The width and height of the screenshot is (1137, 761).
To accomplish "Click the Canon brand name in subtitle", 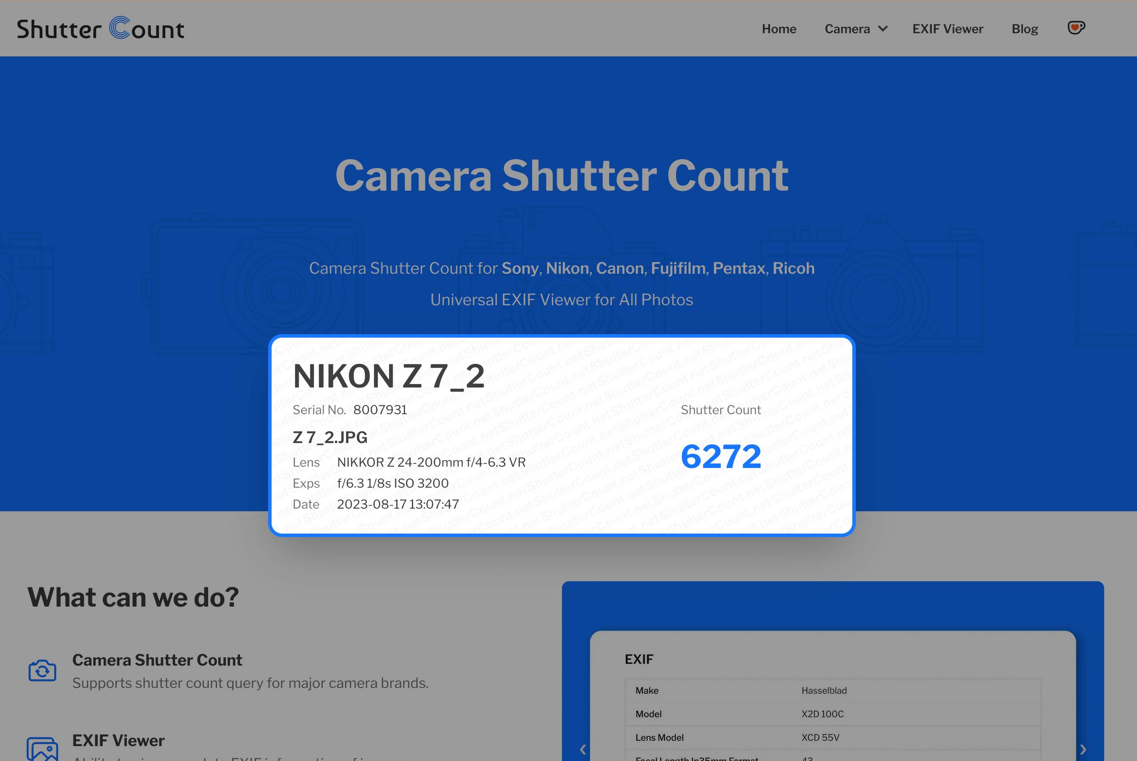I will [x=620, y=268].
